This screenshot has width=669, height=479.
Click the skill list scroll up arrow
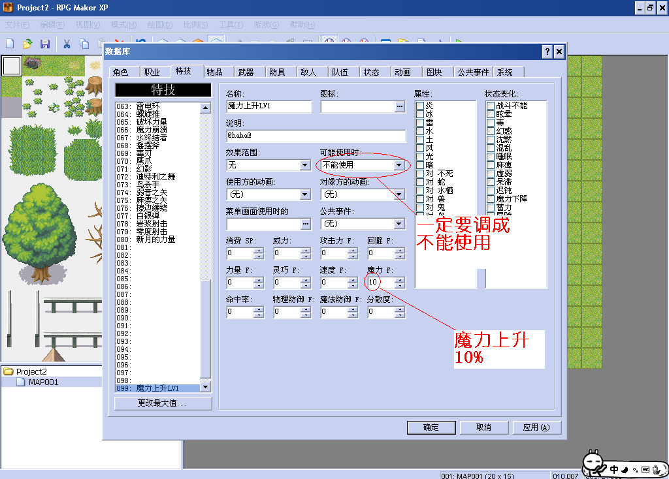(206, 108)
